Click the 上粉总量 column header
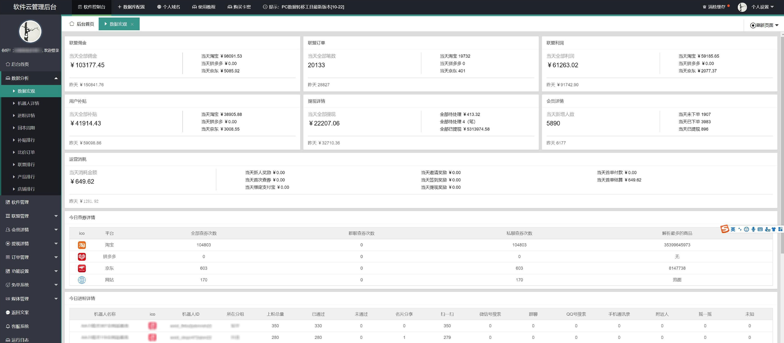784x343 pixels. [x=275, y=314]
